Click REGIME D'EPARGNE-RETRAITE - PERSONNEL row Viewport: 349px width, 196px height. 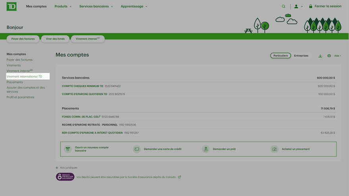tap(198, 125)
